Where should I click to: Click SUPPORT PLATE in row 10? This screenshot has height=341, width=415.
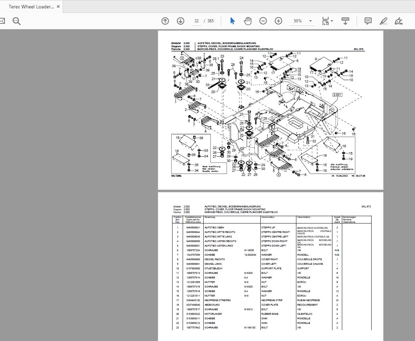(x=271, y=269)
